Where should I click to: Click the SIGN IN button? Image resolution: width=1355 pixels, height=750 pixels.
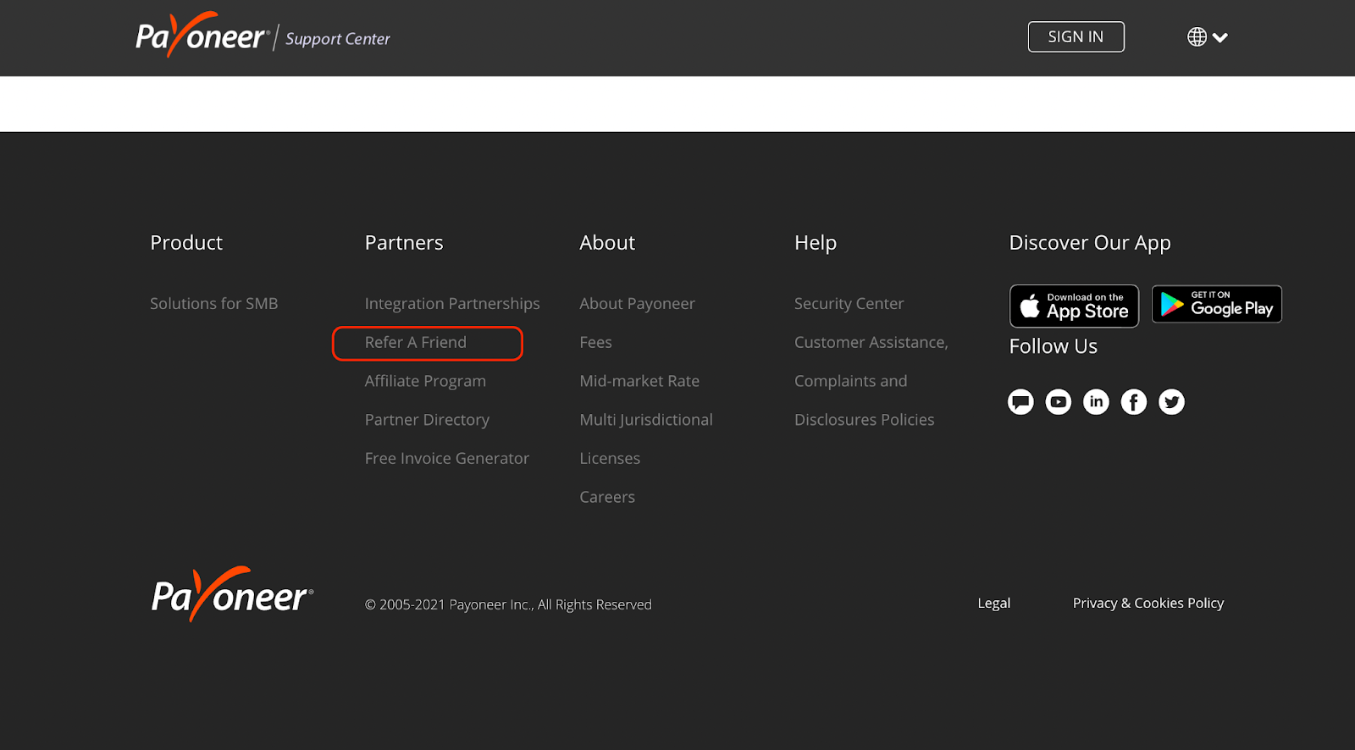point(1076,36)
